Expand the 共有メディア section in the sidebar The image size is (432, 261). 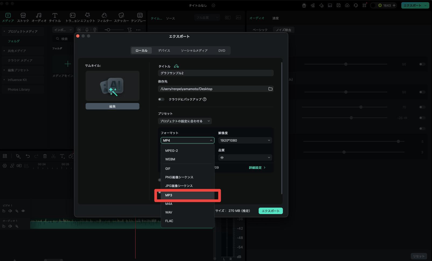click(17, 51)
